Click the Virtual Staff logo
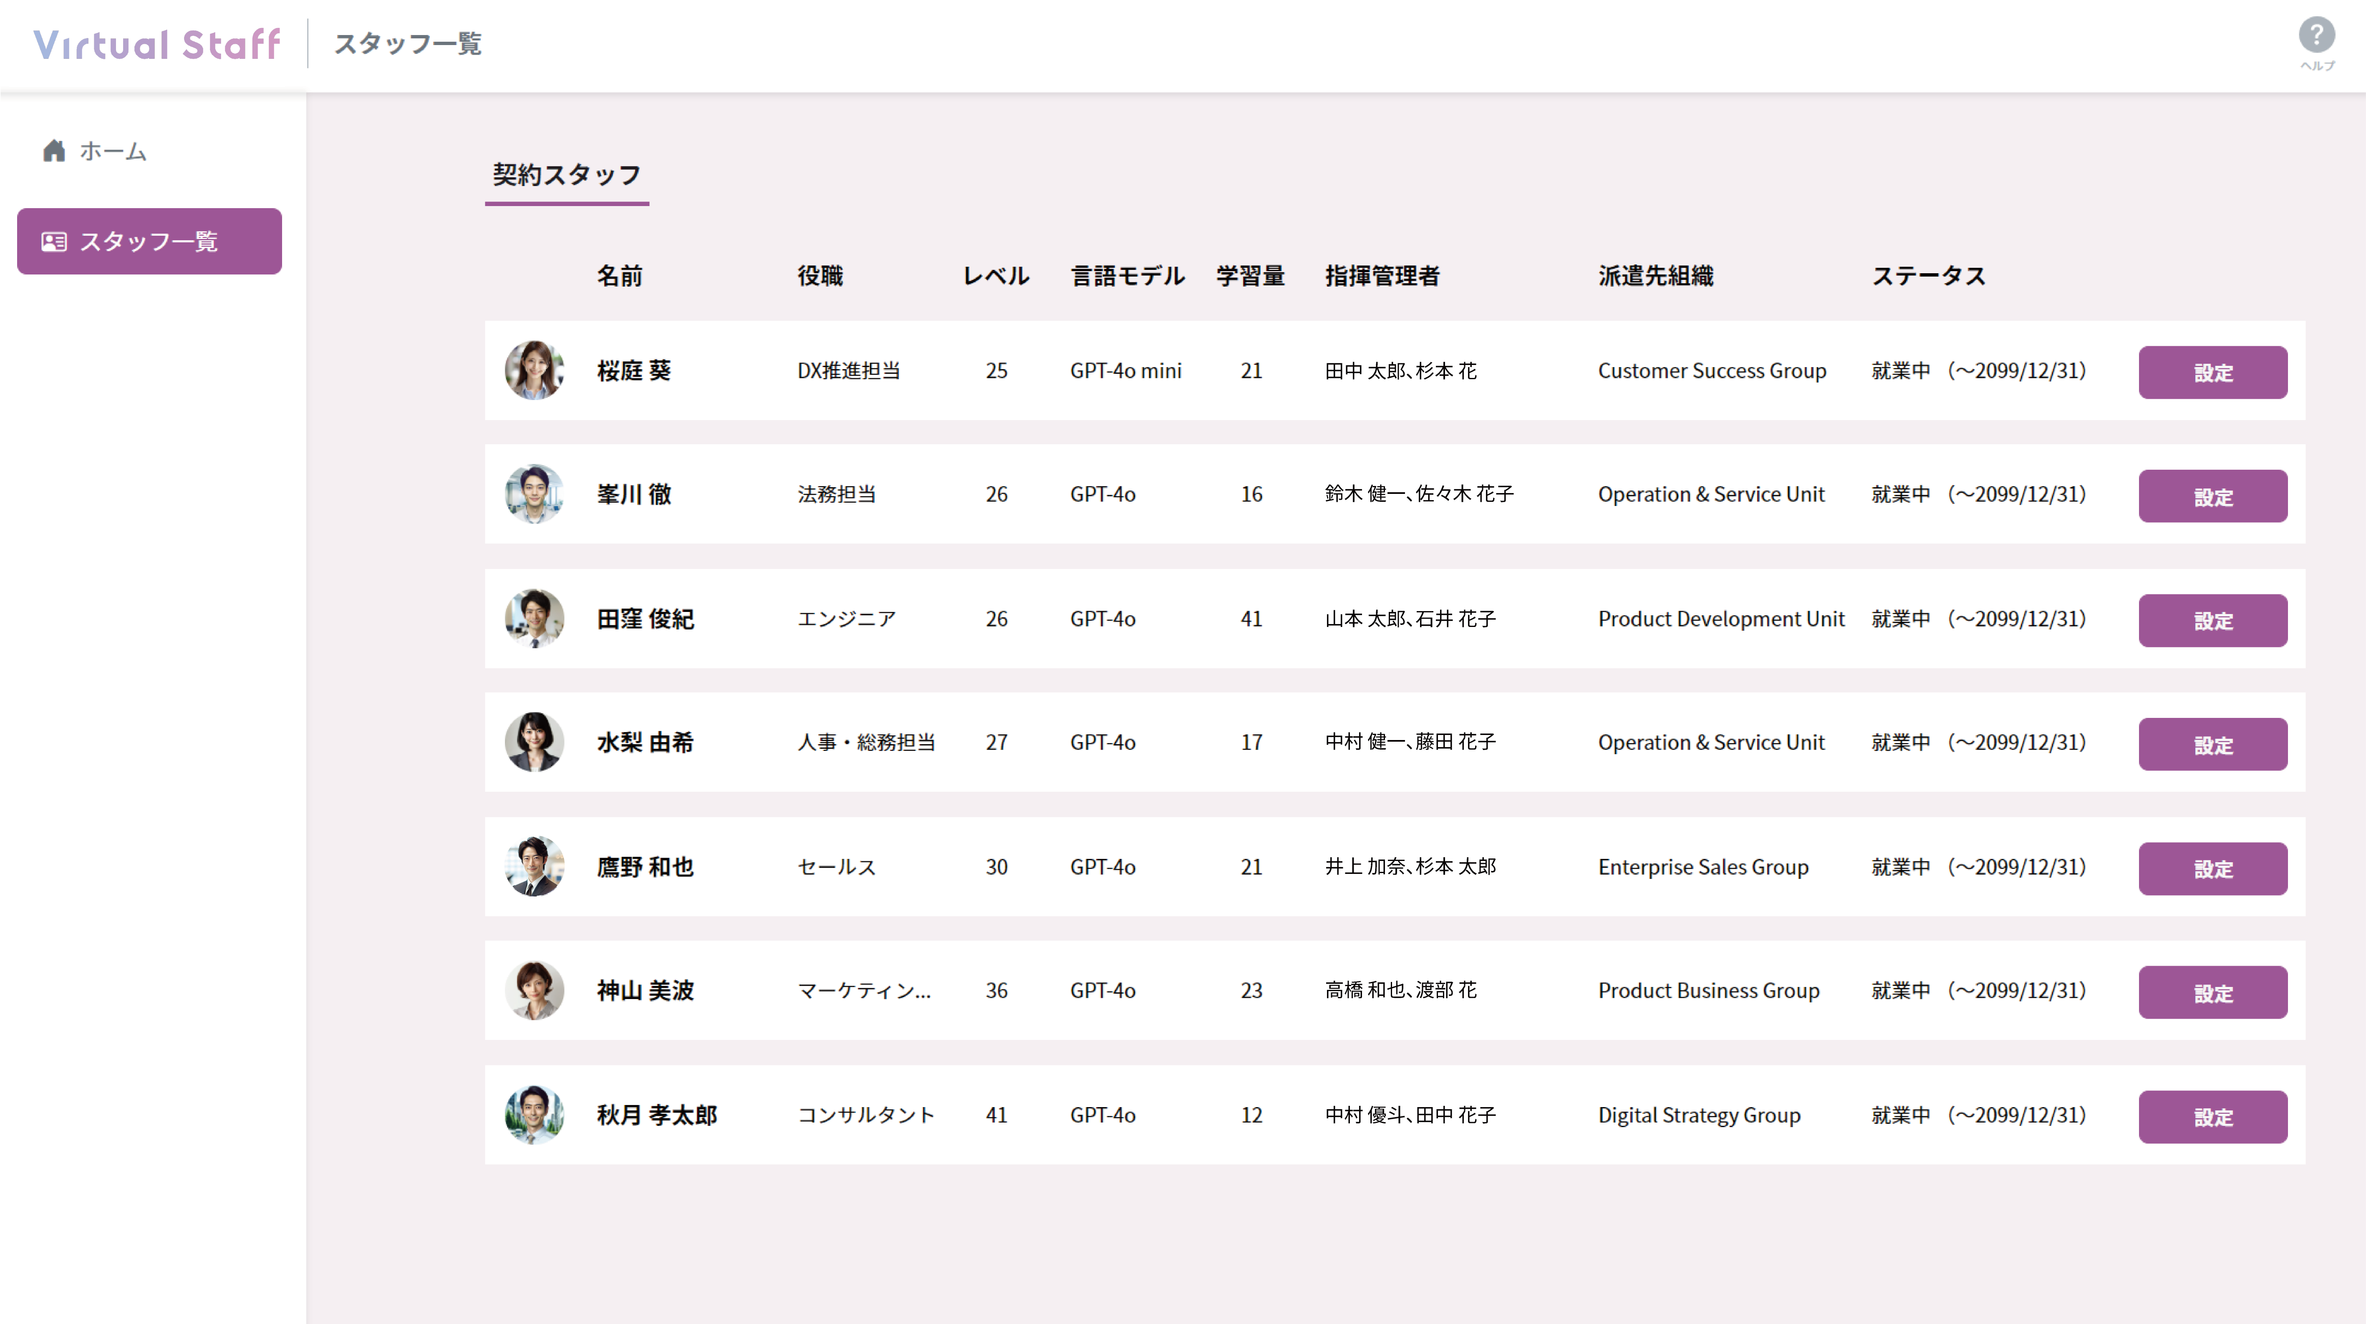This screenshot has width=2366, height=1324. coord(157,44)
